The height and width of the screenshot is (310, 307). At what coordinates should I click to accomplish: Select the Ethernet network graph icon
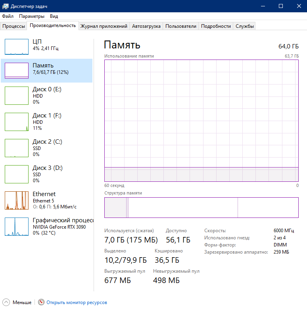coord(17,200)
